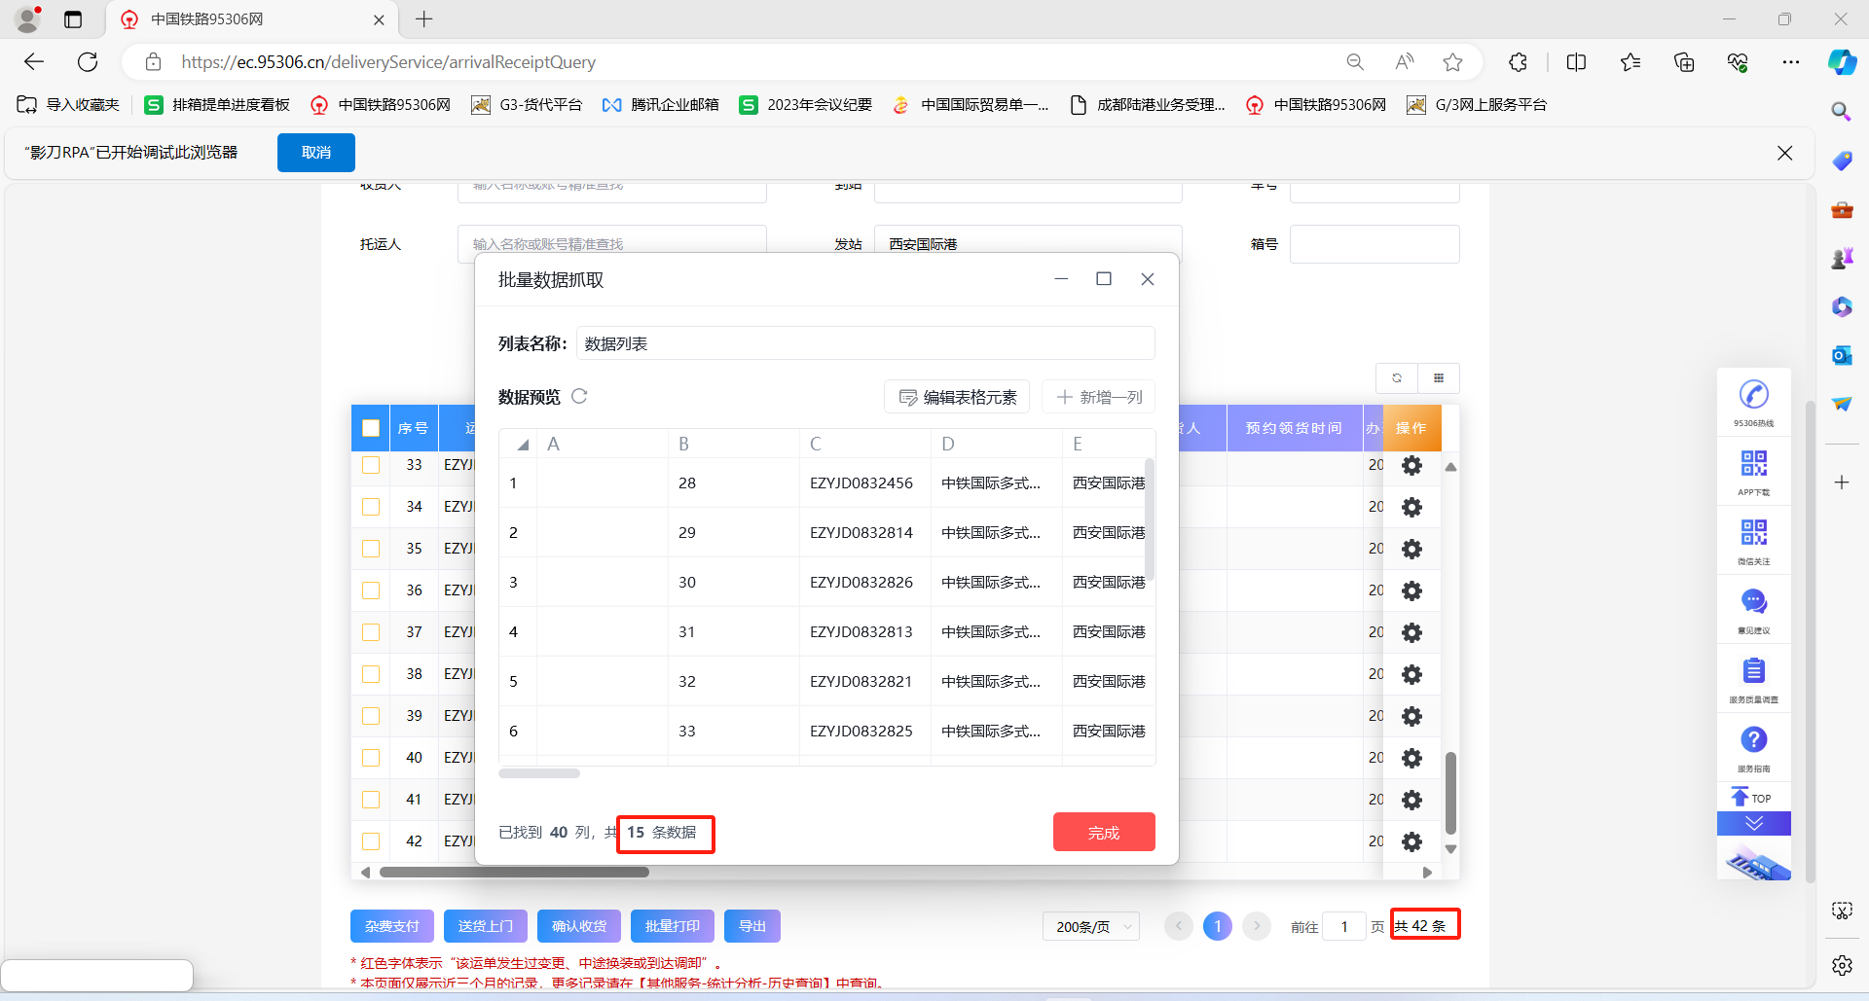Screen dimensions: 1869x1001
Task: Open the 95306热线 hotline icon
Action: [x=1753, y=395]
